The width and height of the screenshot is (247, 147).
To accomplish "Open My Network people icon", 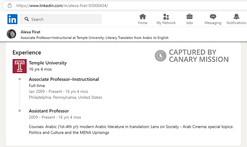I will coord(166,17).
